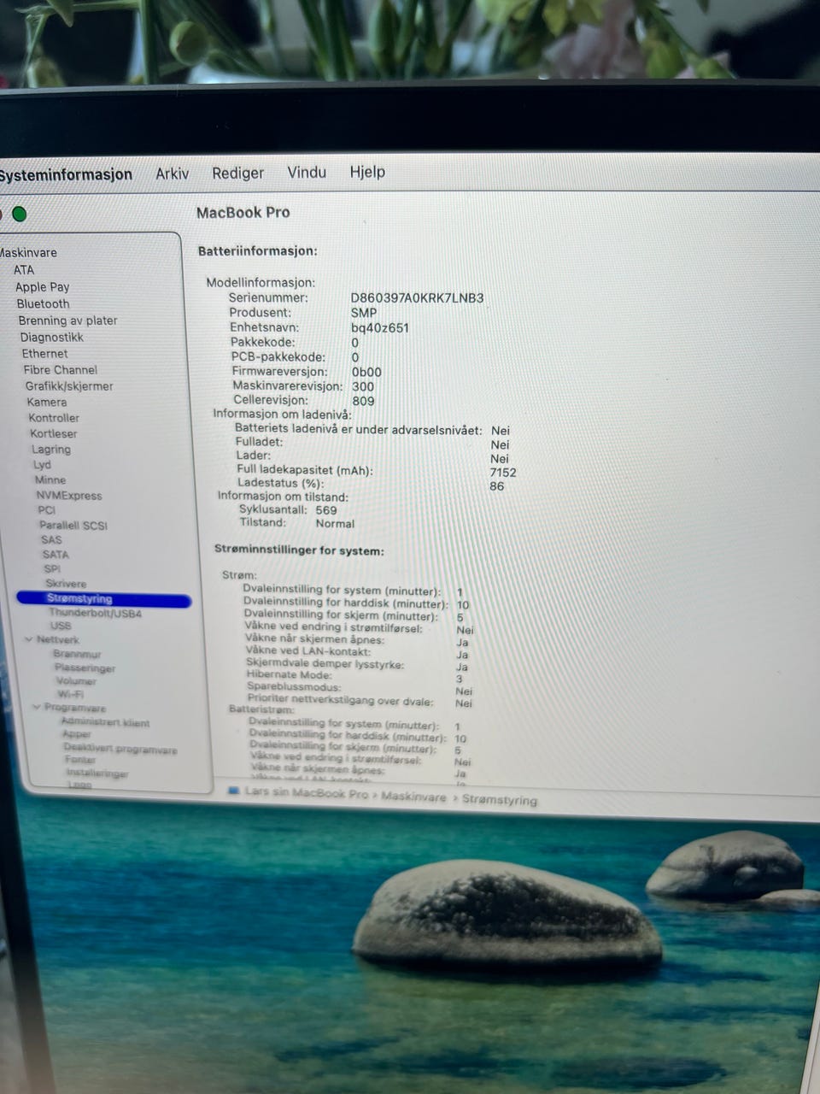Select Parallell SCSI in the sidebar
The image size is (820, 1094).
pyautogui.click(x=73, y=525)
